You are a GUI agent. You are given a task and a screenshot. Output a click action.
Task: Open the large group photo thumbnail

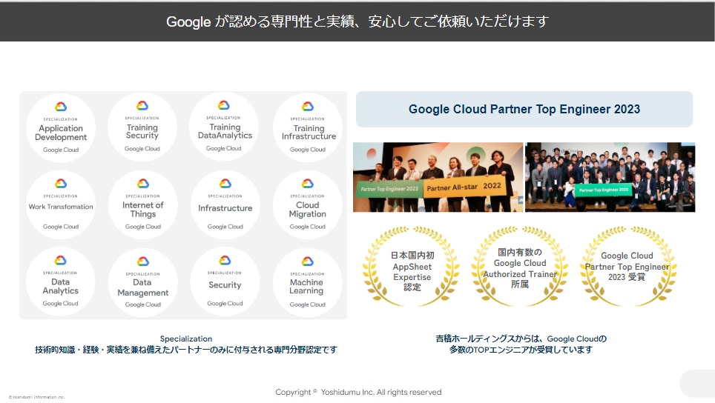[x=610, y=177]
